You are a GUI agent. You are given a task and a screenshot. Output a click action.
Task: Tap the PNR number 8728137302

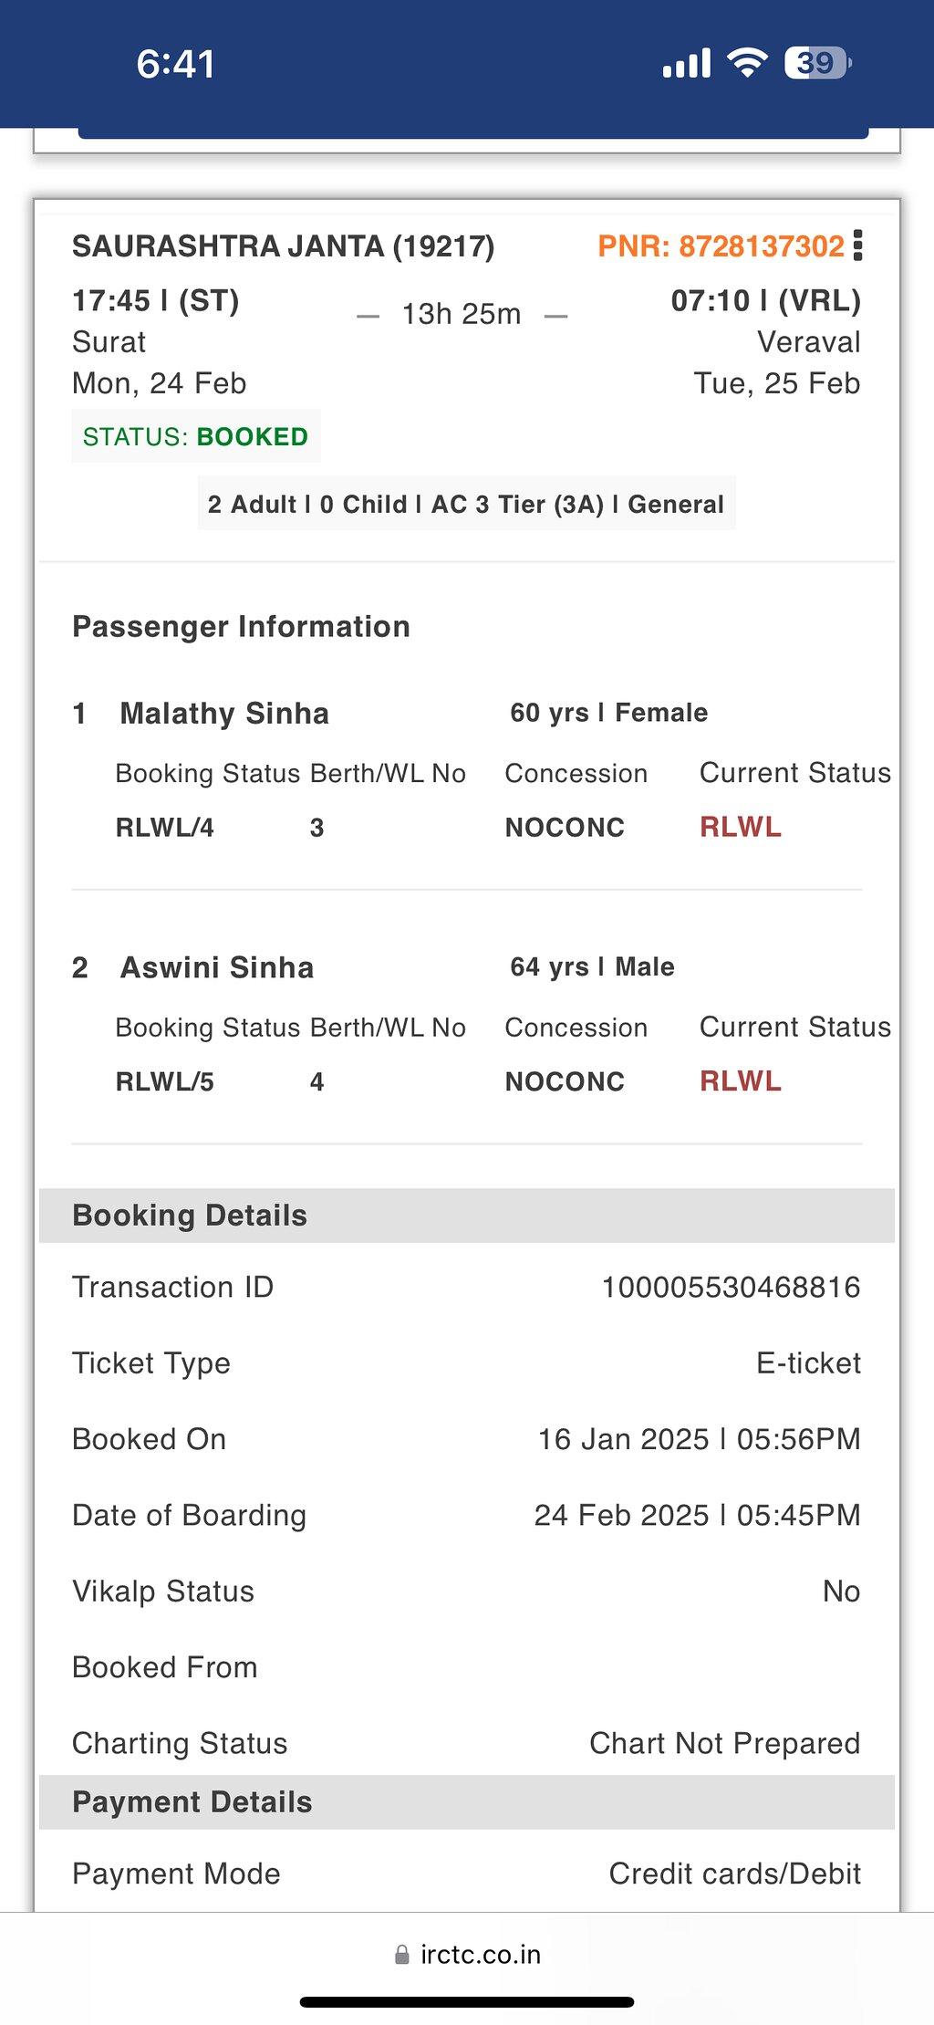coord(762,246)
